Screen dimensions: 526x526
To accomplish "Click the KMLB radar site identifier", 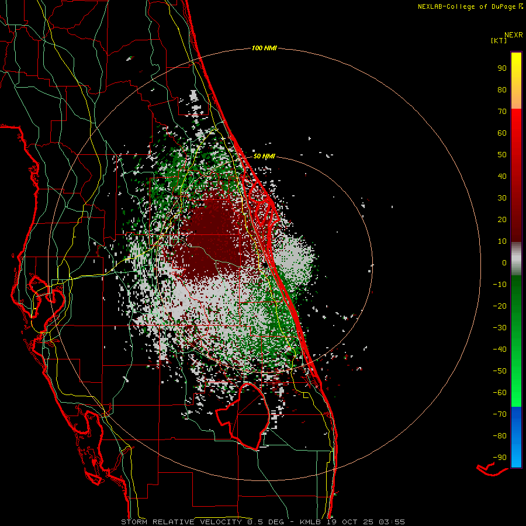I will coord(310,522).
